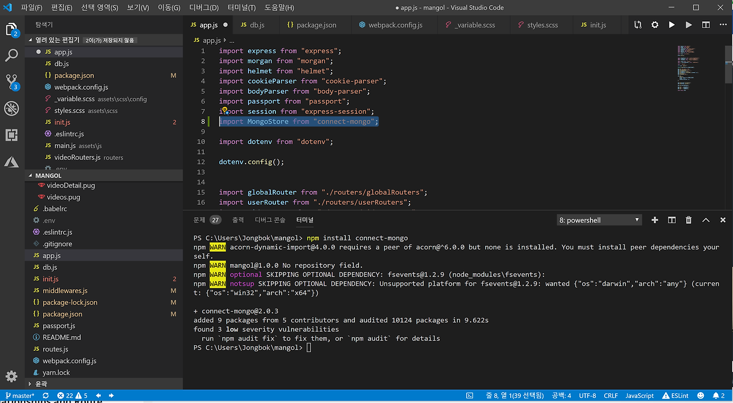Open notifications bell showing 2
The width and height of the screenshot is (733, 403).
coord(718,396)
